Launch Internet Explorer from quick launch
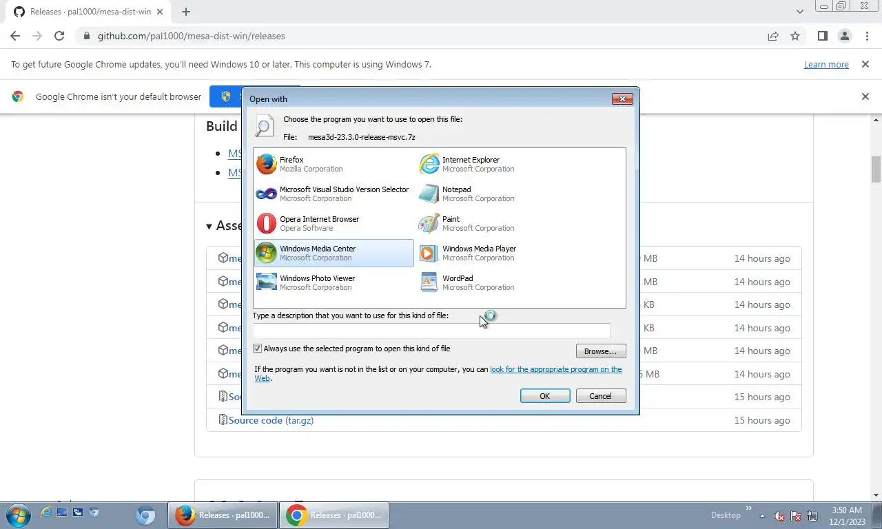Viewport: 882px width, 529px height. [x=46, y=512]
